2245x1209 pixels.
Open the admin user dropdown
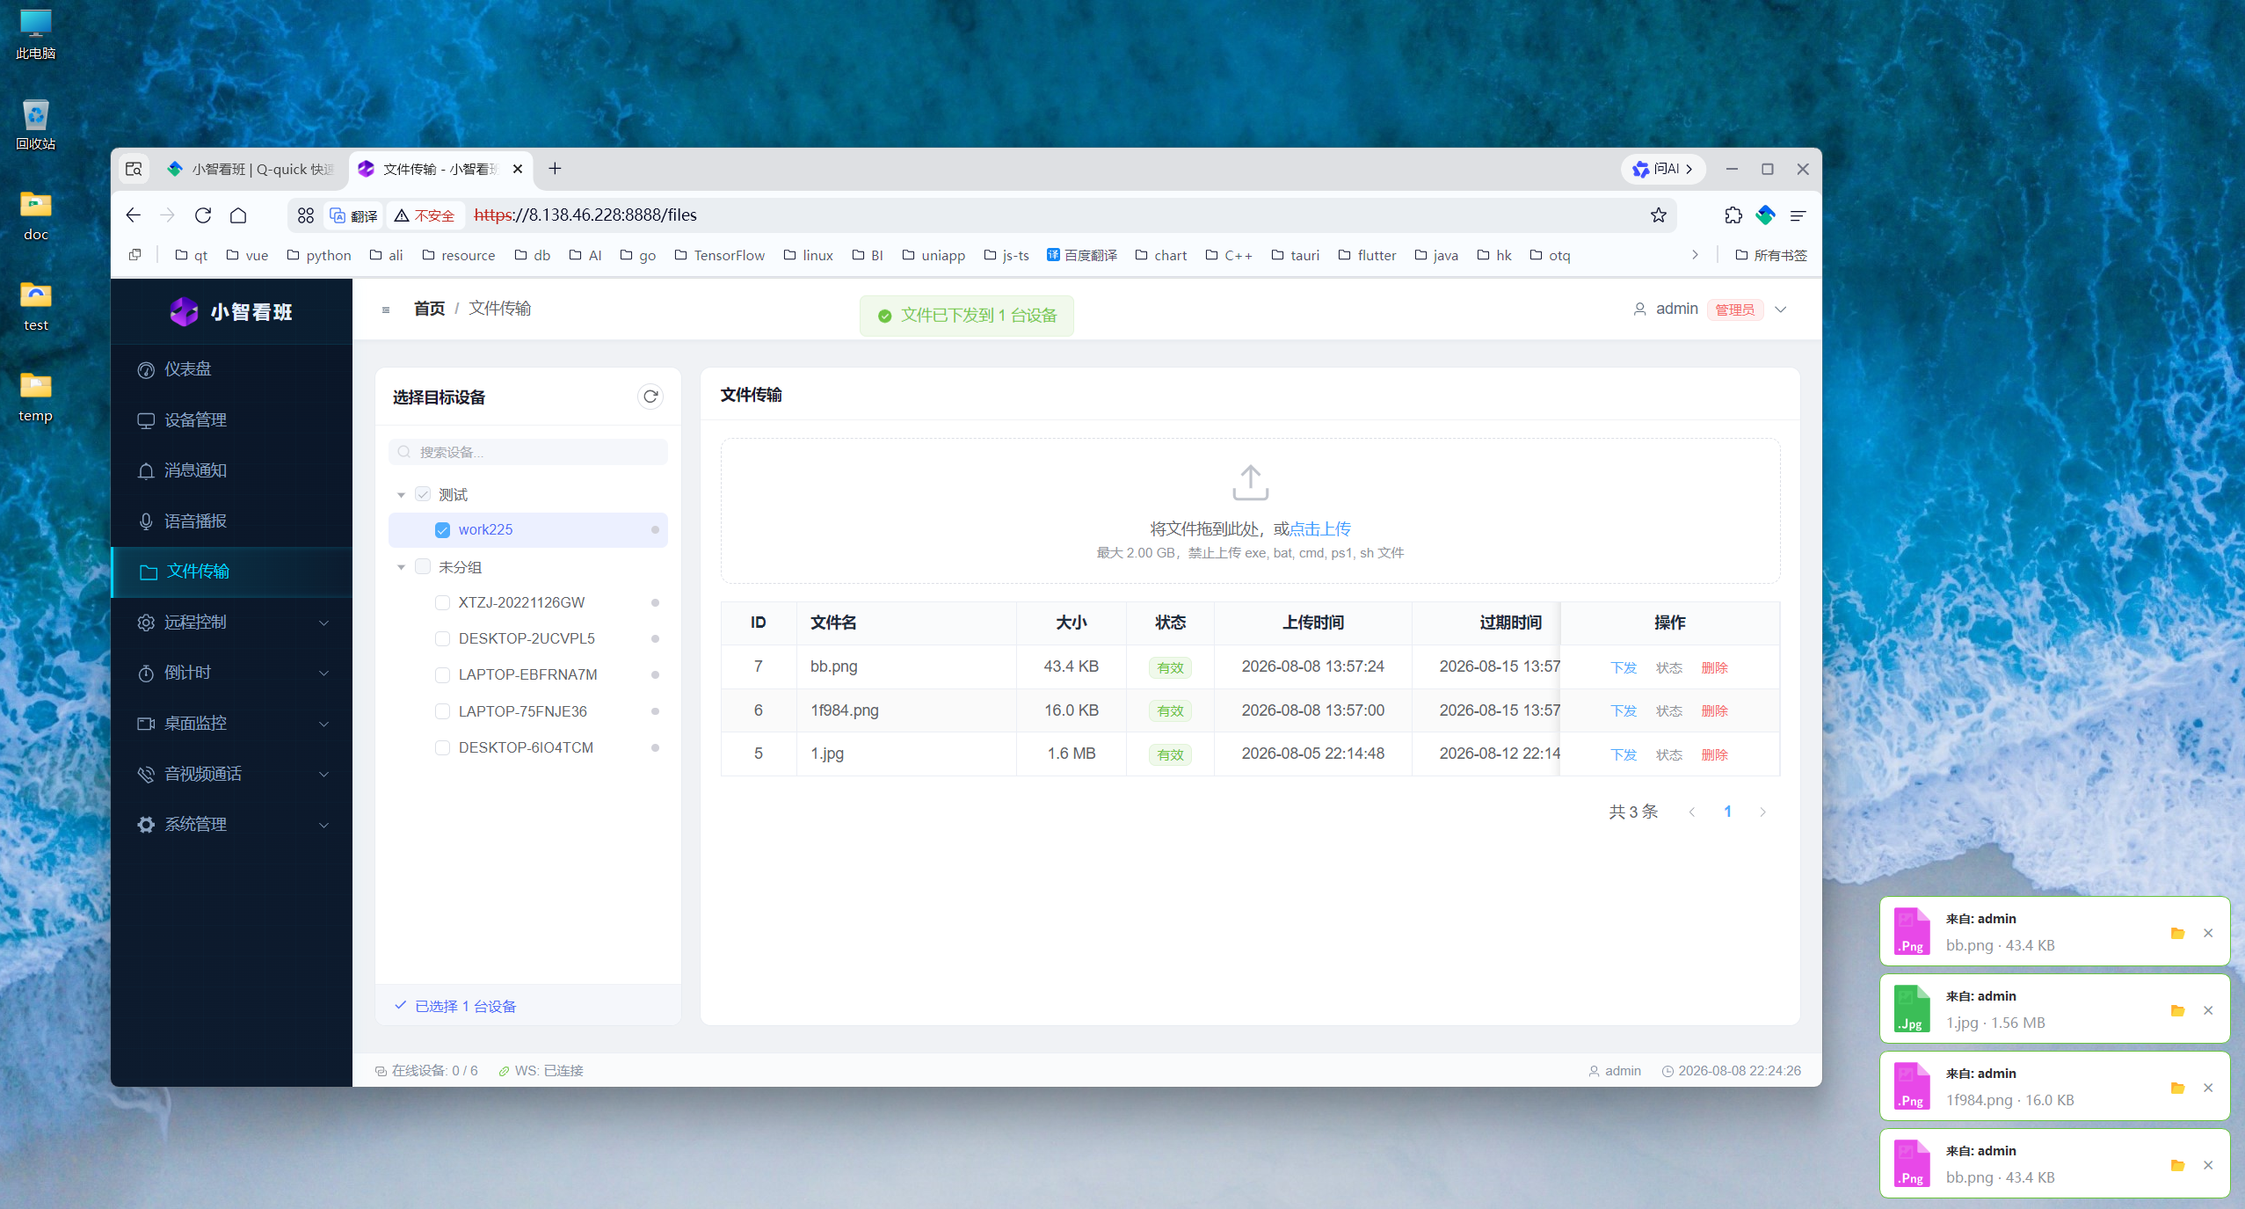(x=1710, y=310)
